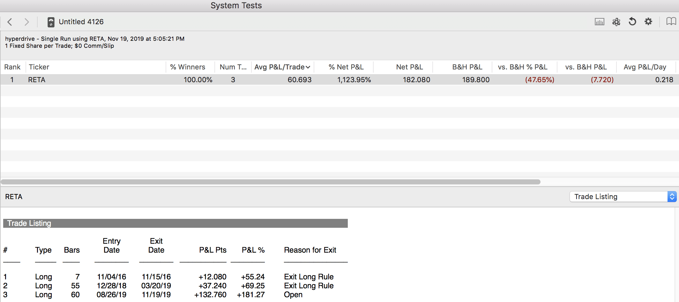Image resolution: width=679 pixels, height=302 pixels.
Task: Click the Num T... column header
Action: click(233, 67)
